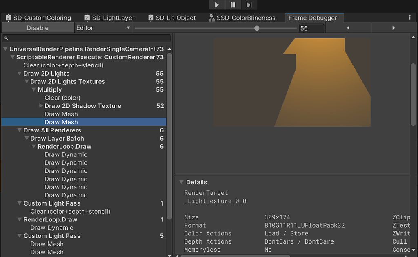Click the next frame event arrow
Screen dimensions: 418x257
(394, 28)
